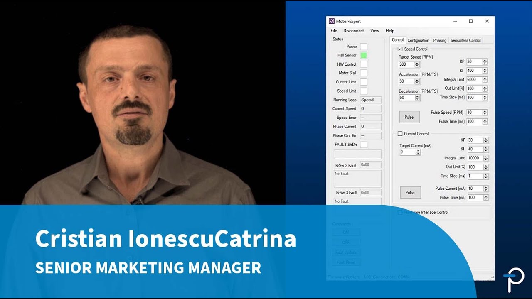
Task: Adjust the Speed Control Time Slice spinner
Action: coord(485,98)
